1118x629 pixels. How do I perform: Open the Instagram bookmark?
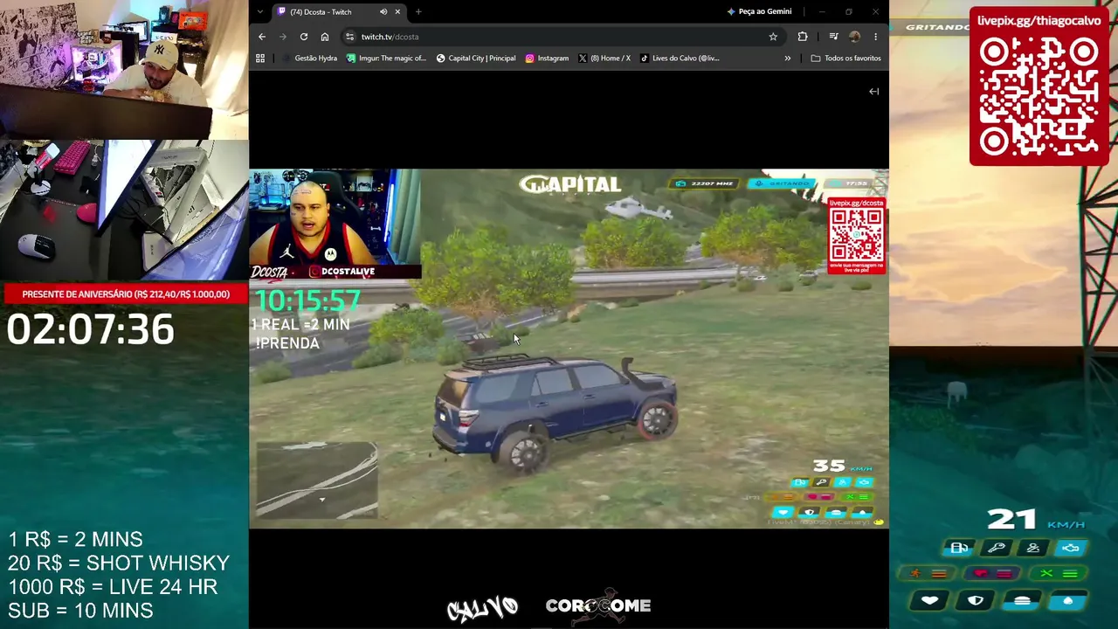pos(547,59)
